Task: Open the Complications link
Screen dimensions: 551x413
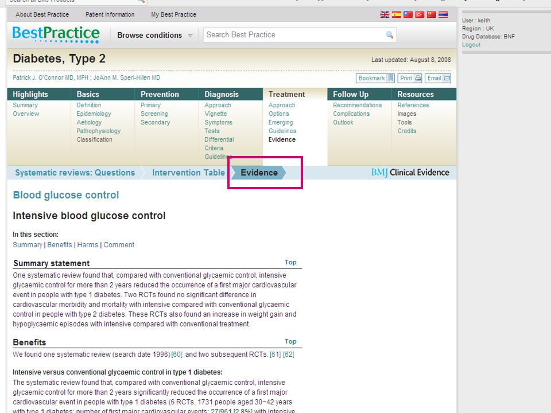Action: point(351,114)
